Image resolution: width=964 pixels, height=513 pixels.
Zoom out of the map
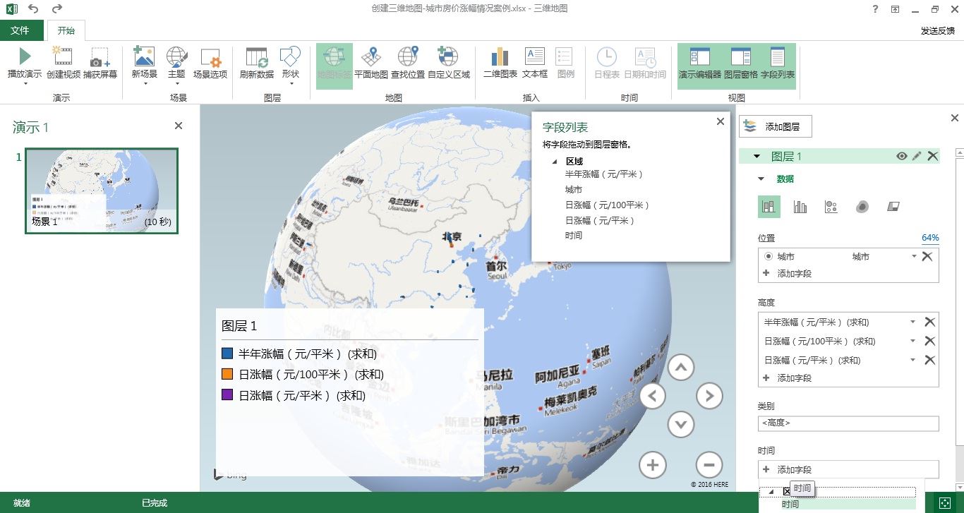709,465
